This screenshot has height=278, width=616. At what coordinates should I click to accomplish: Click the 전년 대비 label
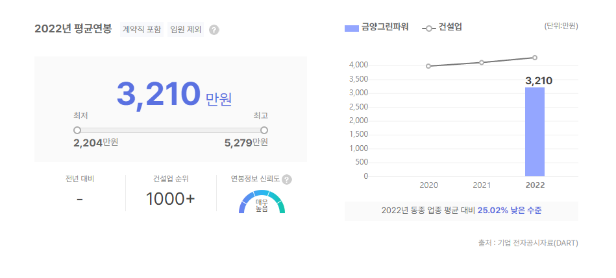click(x=80, y=180)
